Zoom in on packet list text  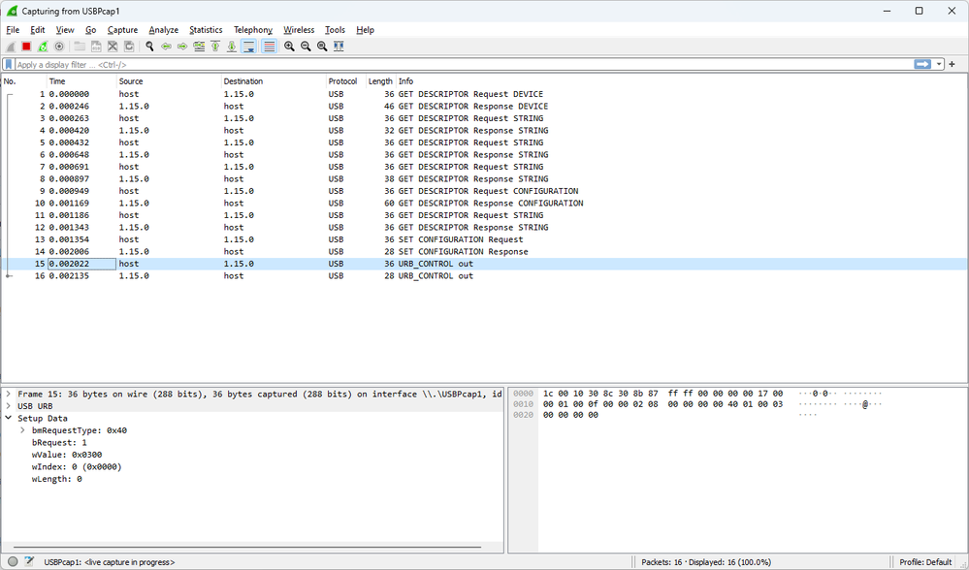click(x=289, y=47)
